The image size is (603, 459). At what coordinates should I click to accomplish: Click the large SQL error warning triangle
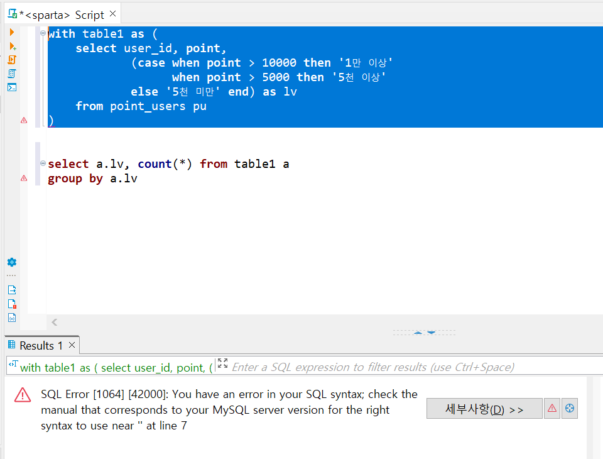point(23,395)
